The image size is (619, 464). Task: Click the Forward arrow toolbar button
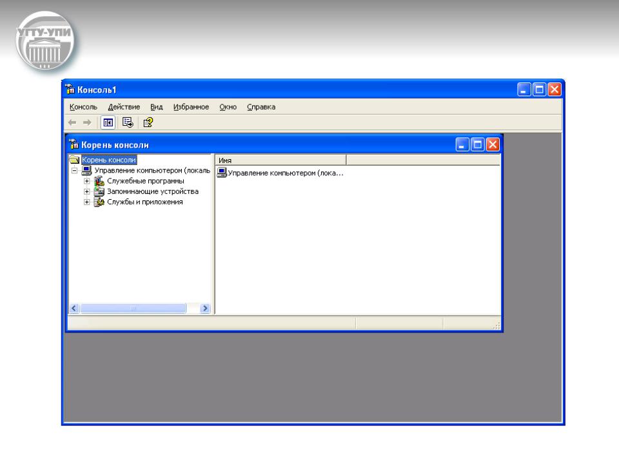pos(87,122)
